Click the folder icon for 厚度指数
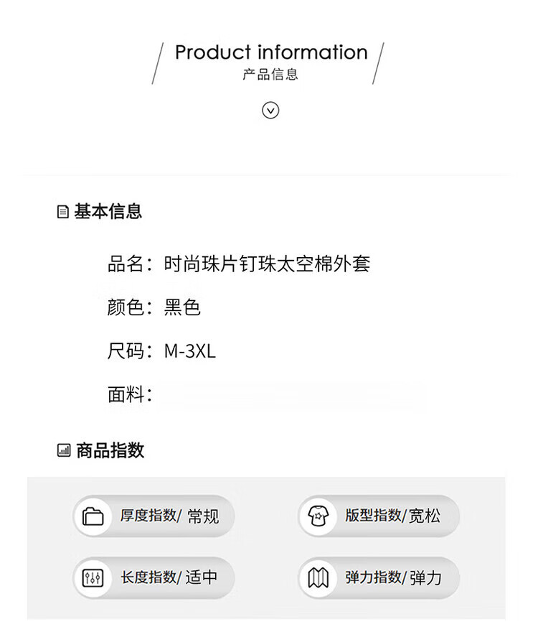538x632 pixels. (x=93, y=516)
